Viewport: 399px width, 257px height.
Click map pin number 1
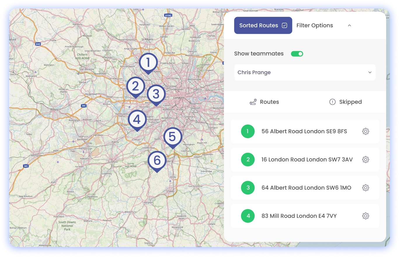tap(148, 63)
